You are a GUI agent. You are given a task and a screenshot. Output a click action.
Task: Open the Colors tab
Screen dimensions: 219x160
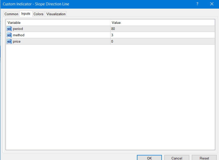click(38, 14)
